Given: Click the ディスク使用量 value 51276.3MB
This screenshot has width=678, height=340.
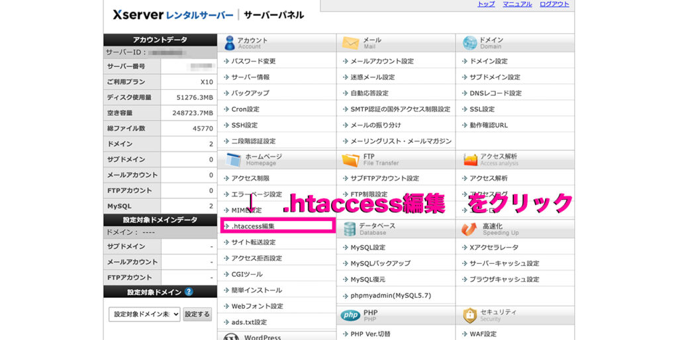Looking at the screenshot, I should (195, 97).
